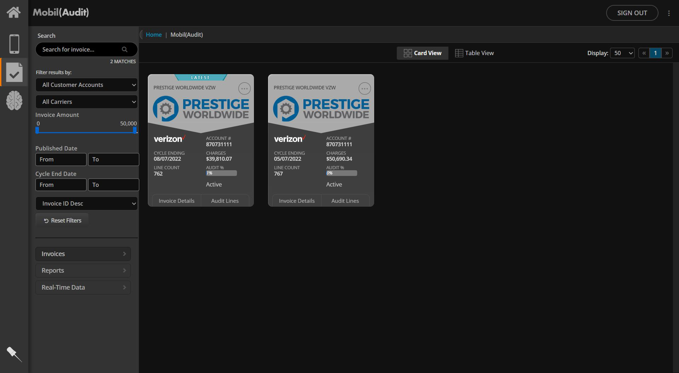Open the All Carriers dropdown
This screenshot has height=373, width=679.
coord(87,102)
